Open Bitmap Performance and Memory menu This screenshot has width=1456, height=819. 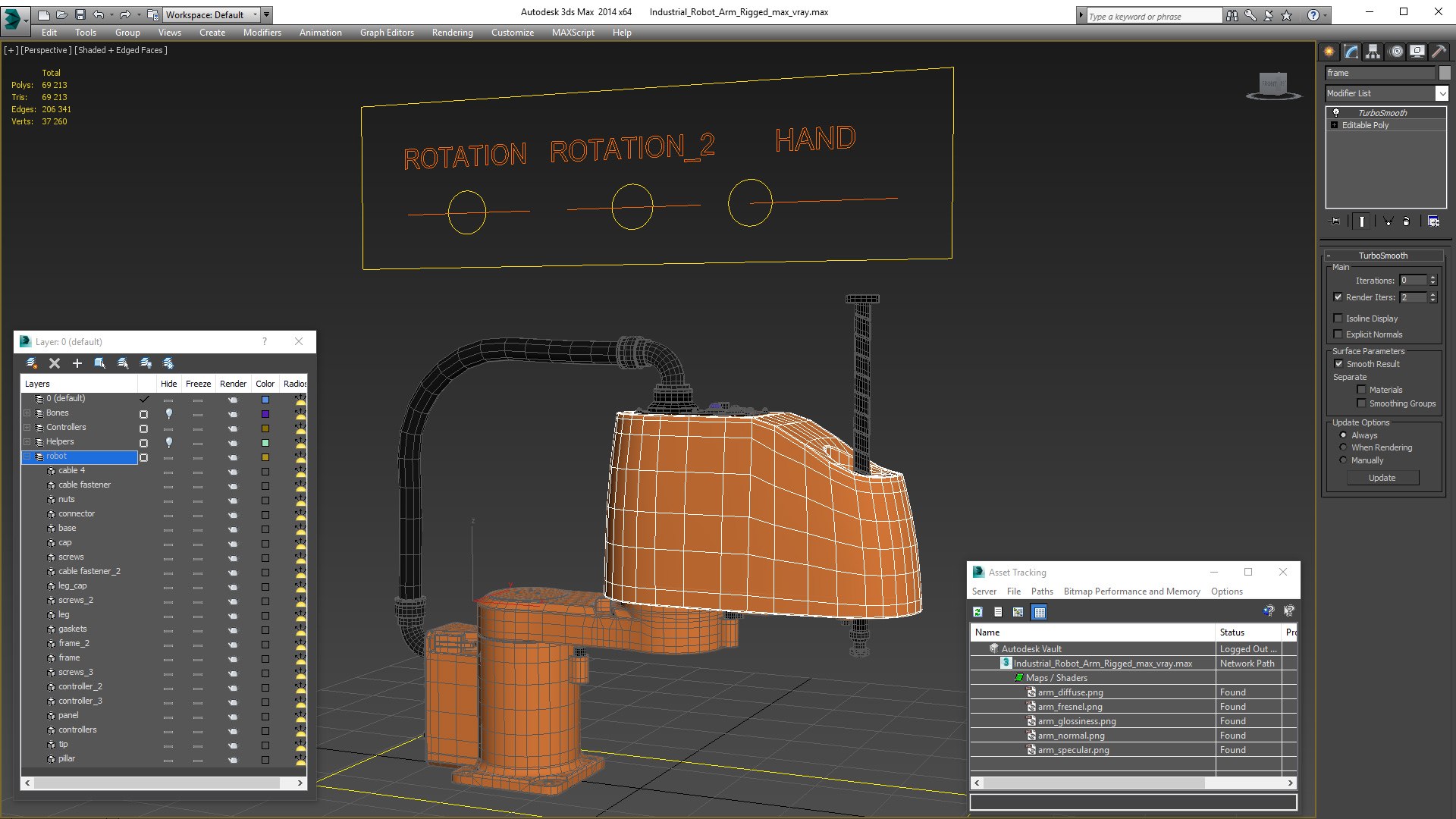(x=1131, y=591)
